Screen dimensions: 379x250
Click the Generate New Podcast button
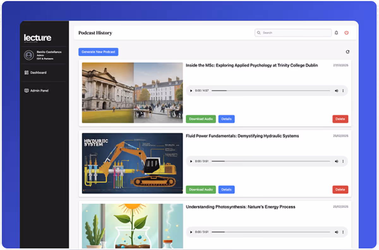click(98, 52)
